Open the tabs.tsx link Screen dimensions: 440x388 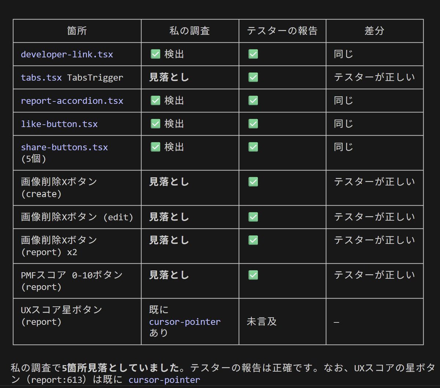pyautogui.click(x=41, y=77)
